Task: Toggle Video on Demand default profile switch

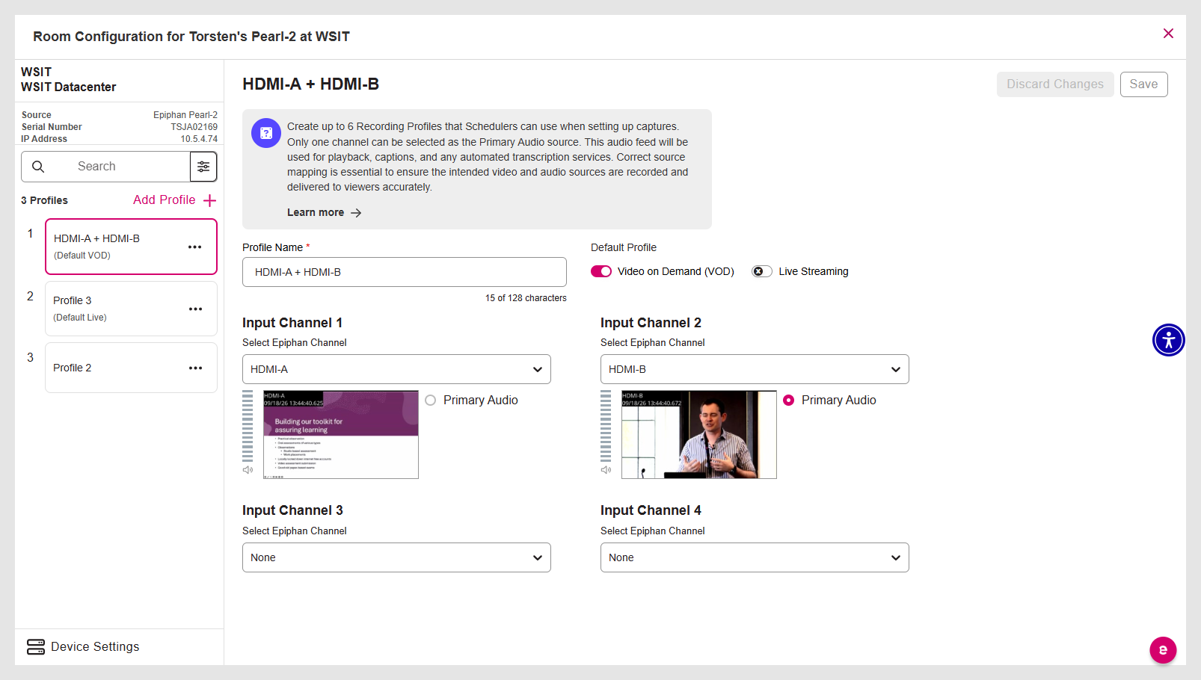Action: tap(601, 271)
